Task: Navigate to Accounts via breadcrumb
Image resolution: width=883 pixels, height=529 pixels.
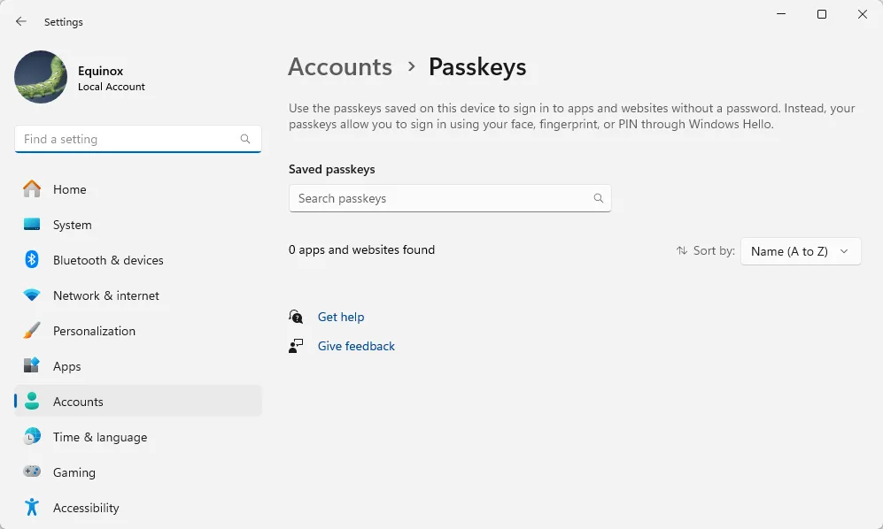Action: click(x=339, y=66)
